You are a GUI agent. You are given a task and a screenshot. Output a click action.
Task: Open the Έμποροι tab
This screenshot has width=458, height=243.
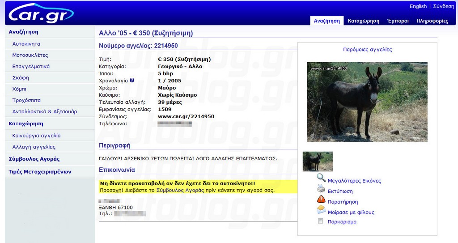coord(398,21)
